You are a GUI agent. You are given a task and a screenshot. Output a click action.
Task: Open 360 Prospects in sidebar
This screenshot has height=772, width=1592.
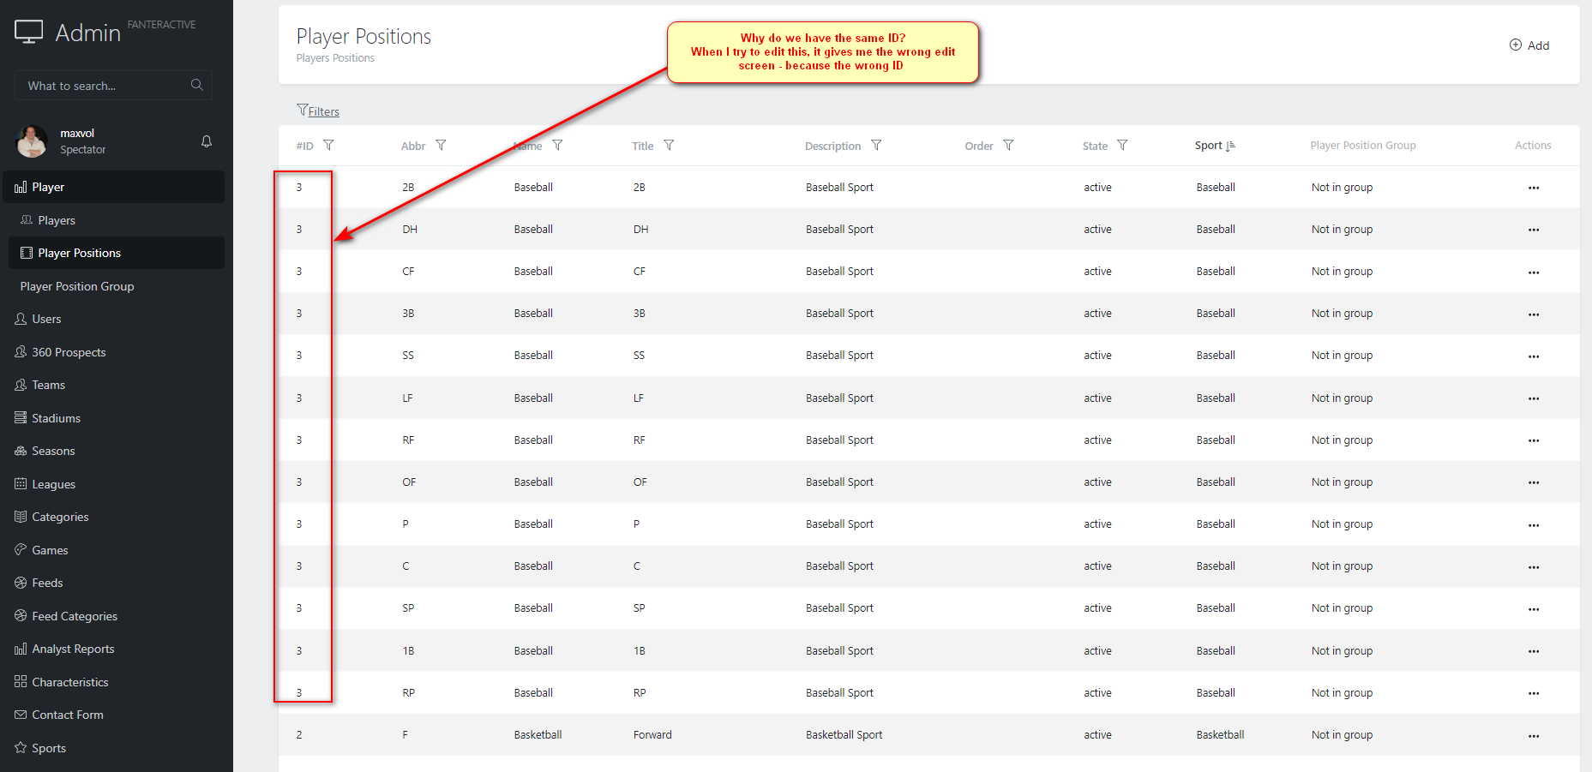pyautogui.click(x=114, y=352)
